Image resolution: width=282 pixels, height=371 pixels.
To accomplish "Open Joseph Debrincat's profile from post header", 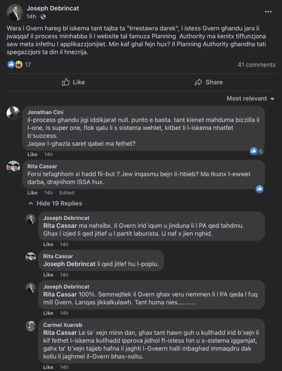I will 53,8.
